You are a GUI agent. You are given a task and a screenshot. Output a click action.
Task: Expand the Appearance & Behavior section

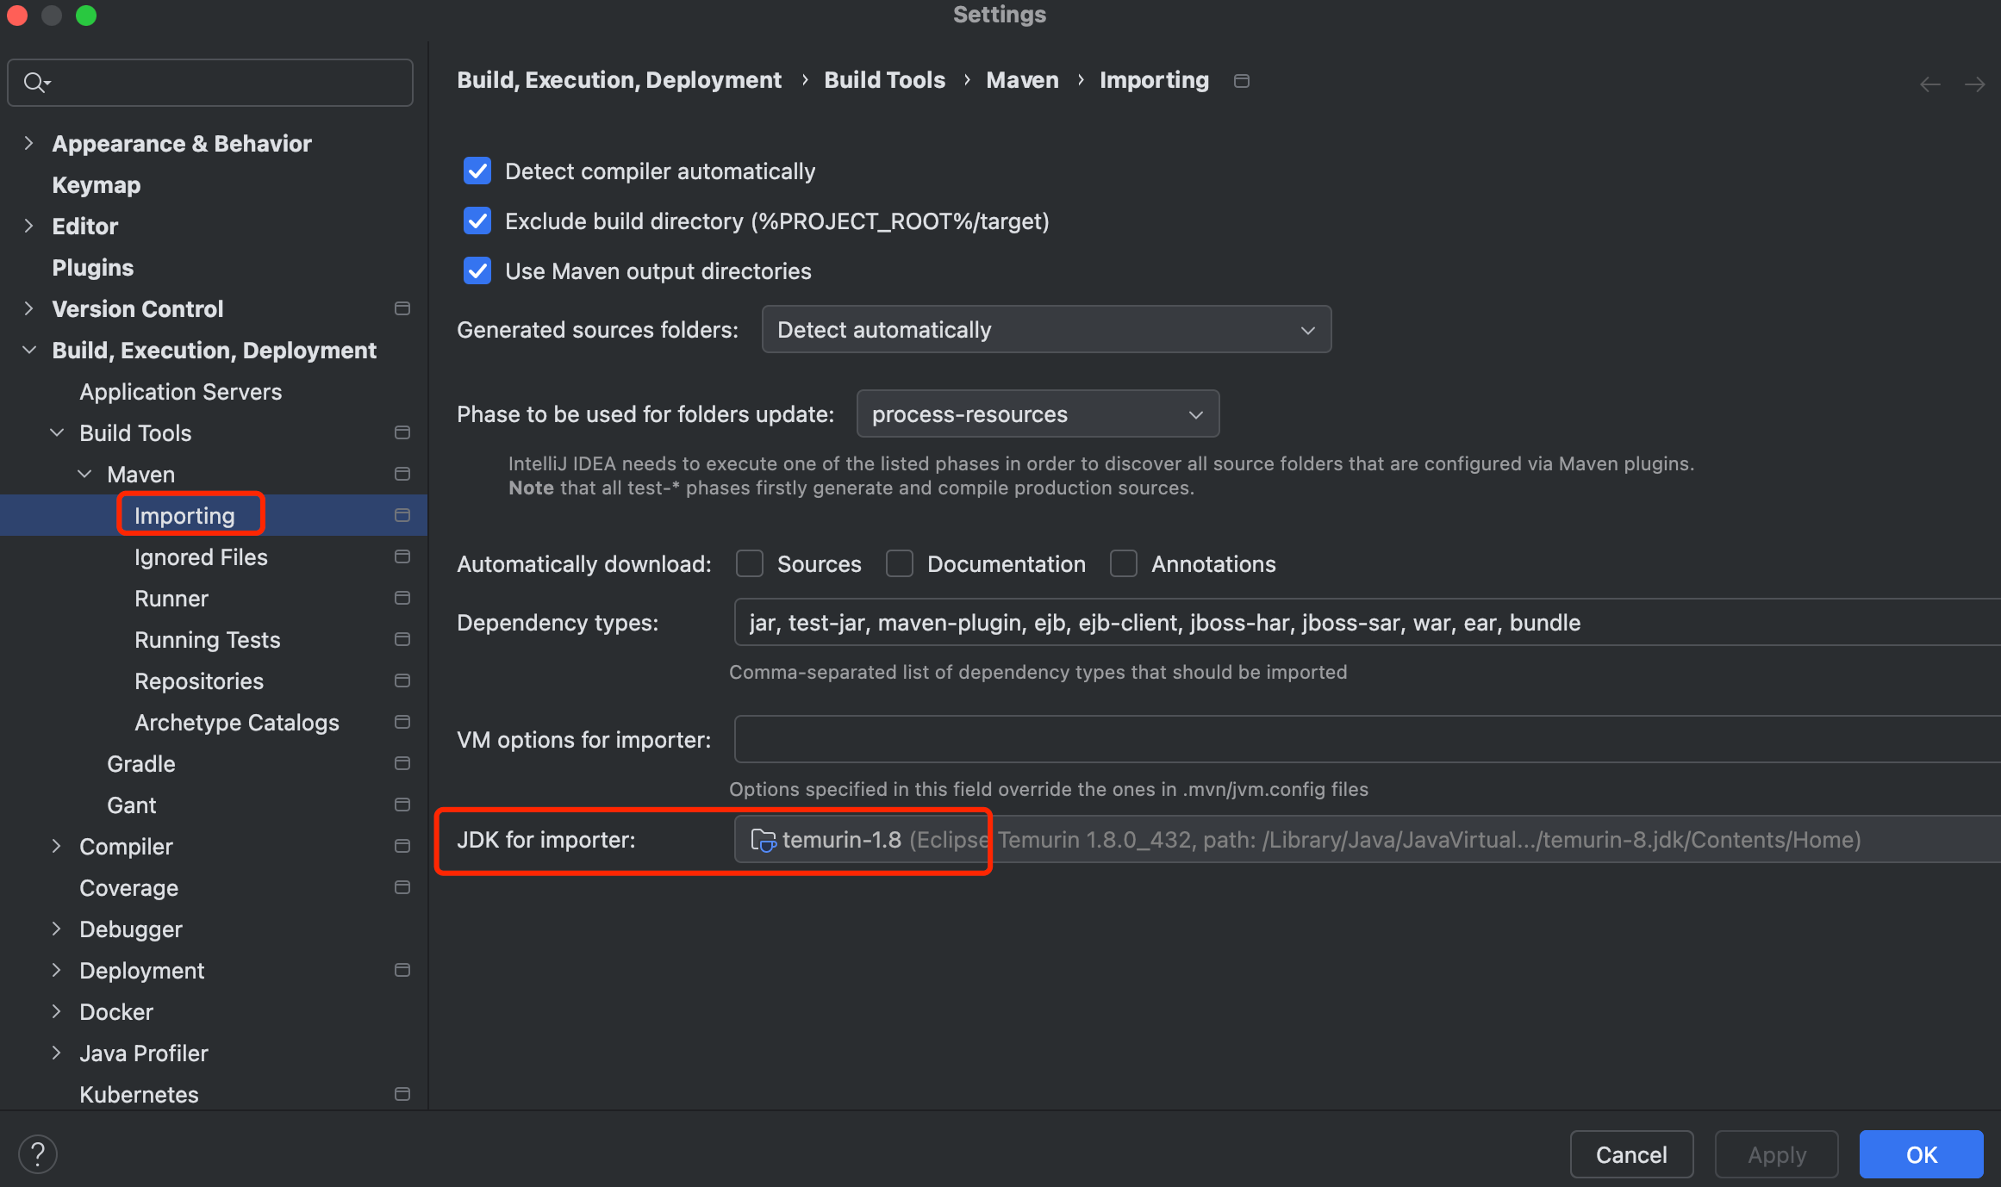click(x=29, y=143)
